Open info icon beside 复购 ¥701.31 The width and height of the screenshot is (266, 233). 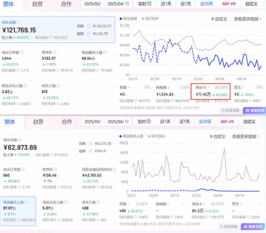(91, 151)
